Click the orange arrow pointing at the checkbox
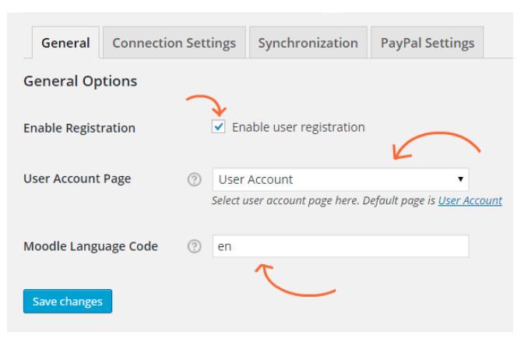This screenshot has width=528, height=339. (206, 104)
